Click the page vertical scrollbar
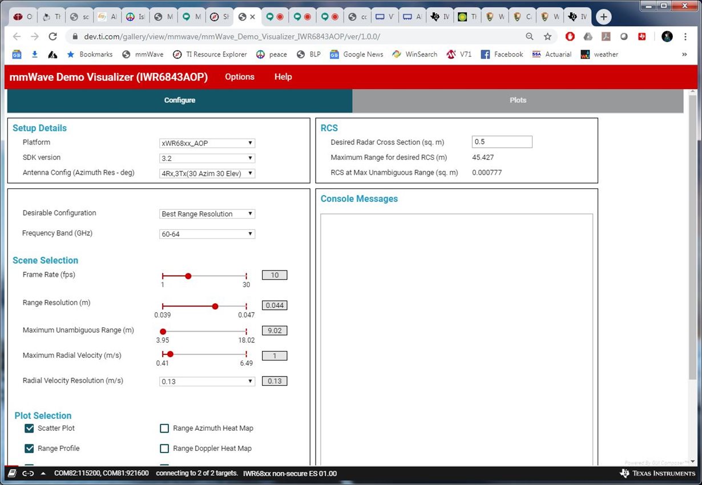Viewport: 702px width, 485px height. 693,237
